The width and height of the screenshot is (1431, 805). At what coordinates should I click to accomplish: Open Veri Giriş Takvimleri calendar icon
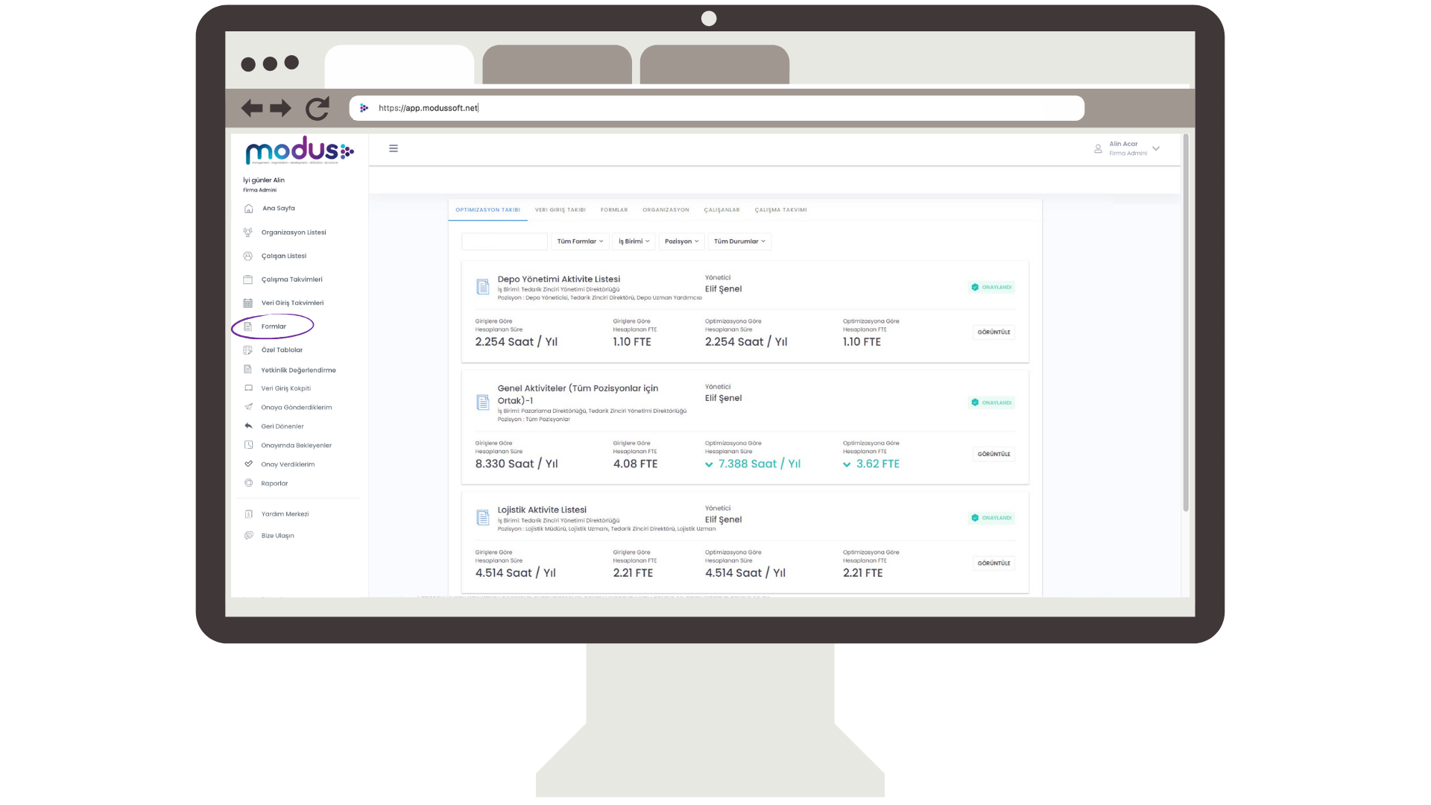pos(248,303)
